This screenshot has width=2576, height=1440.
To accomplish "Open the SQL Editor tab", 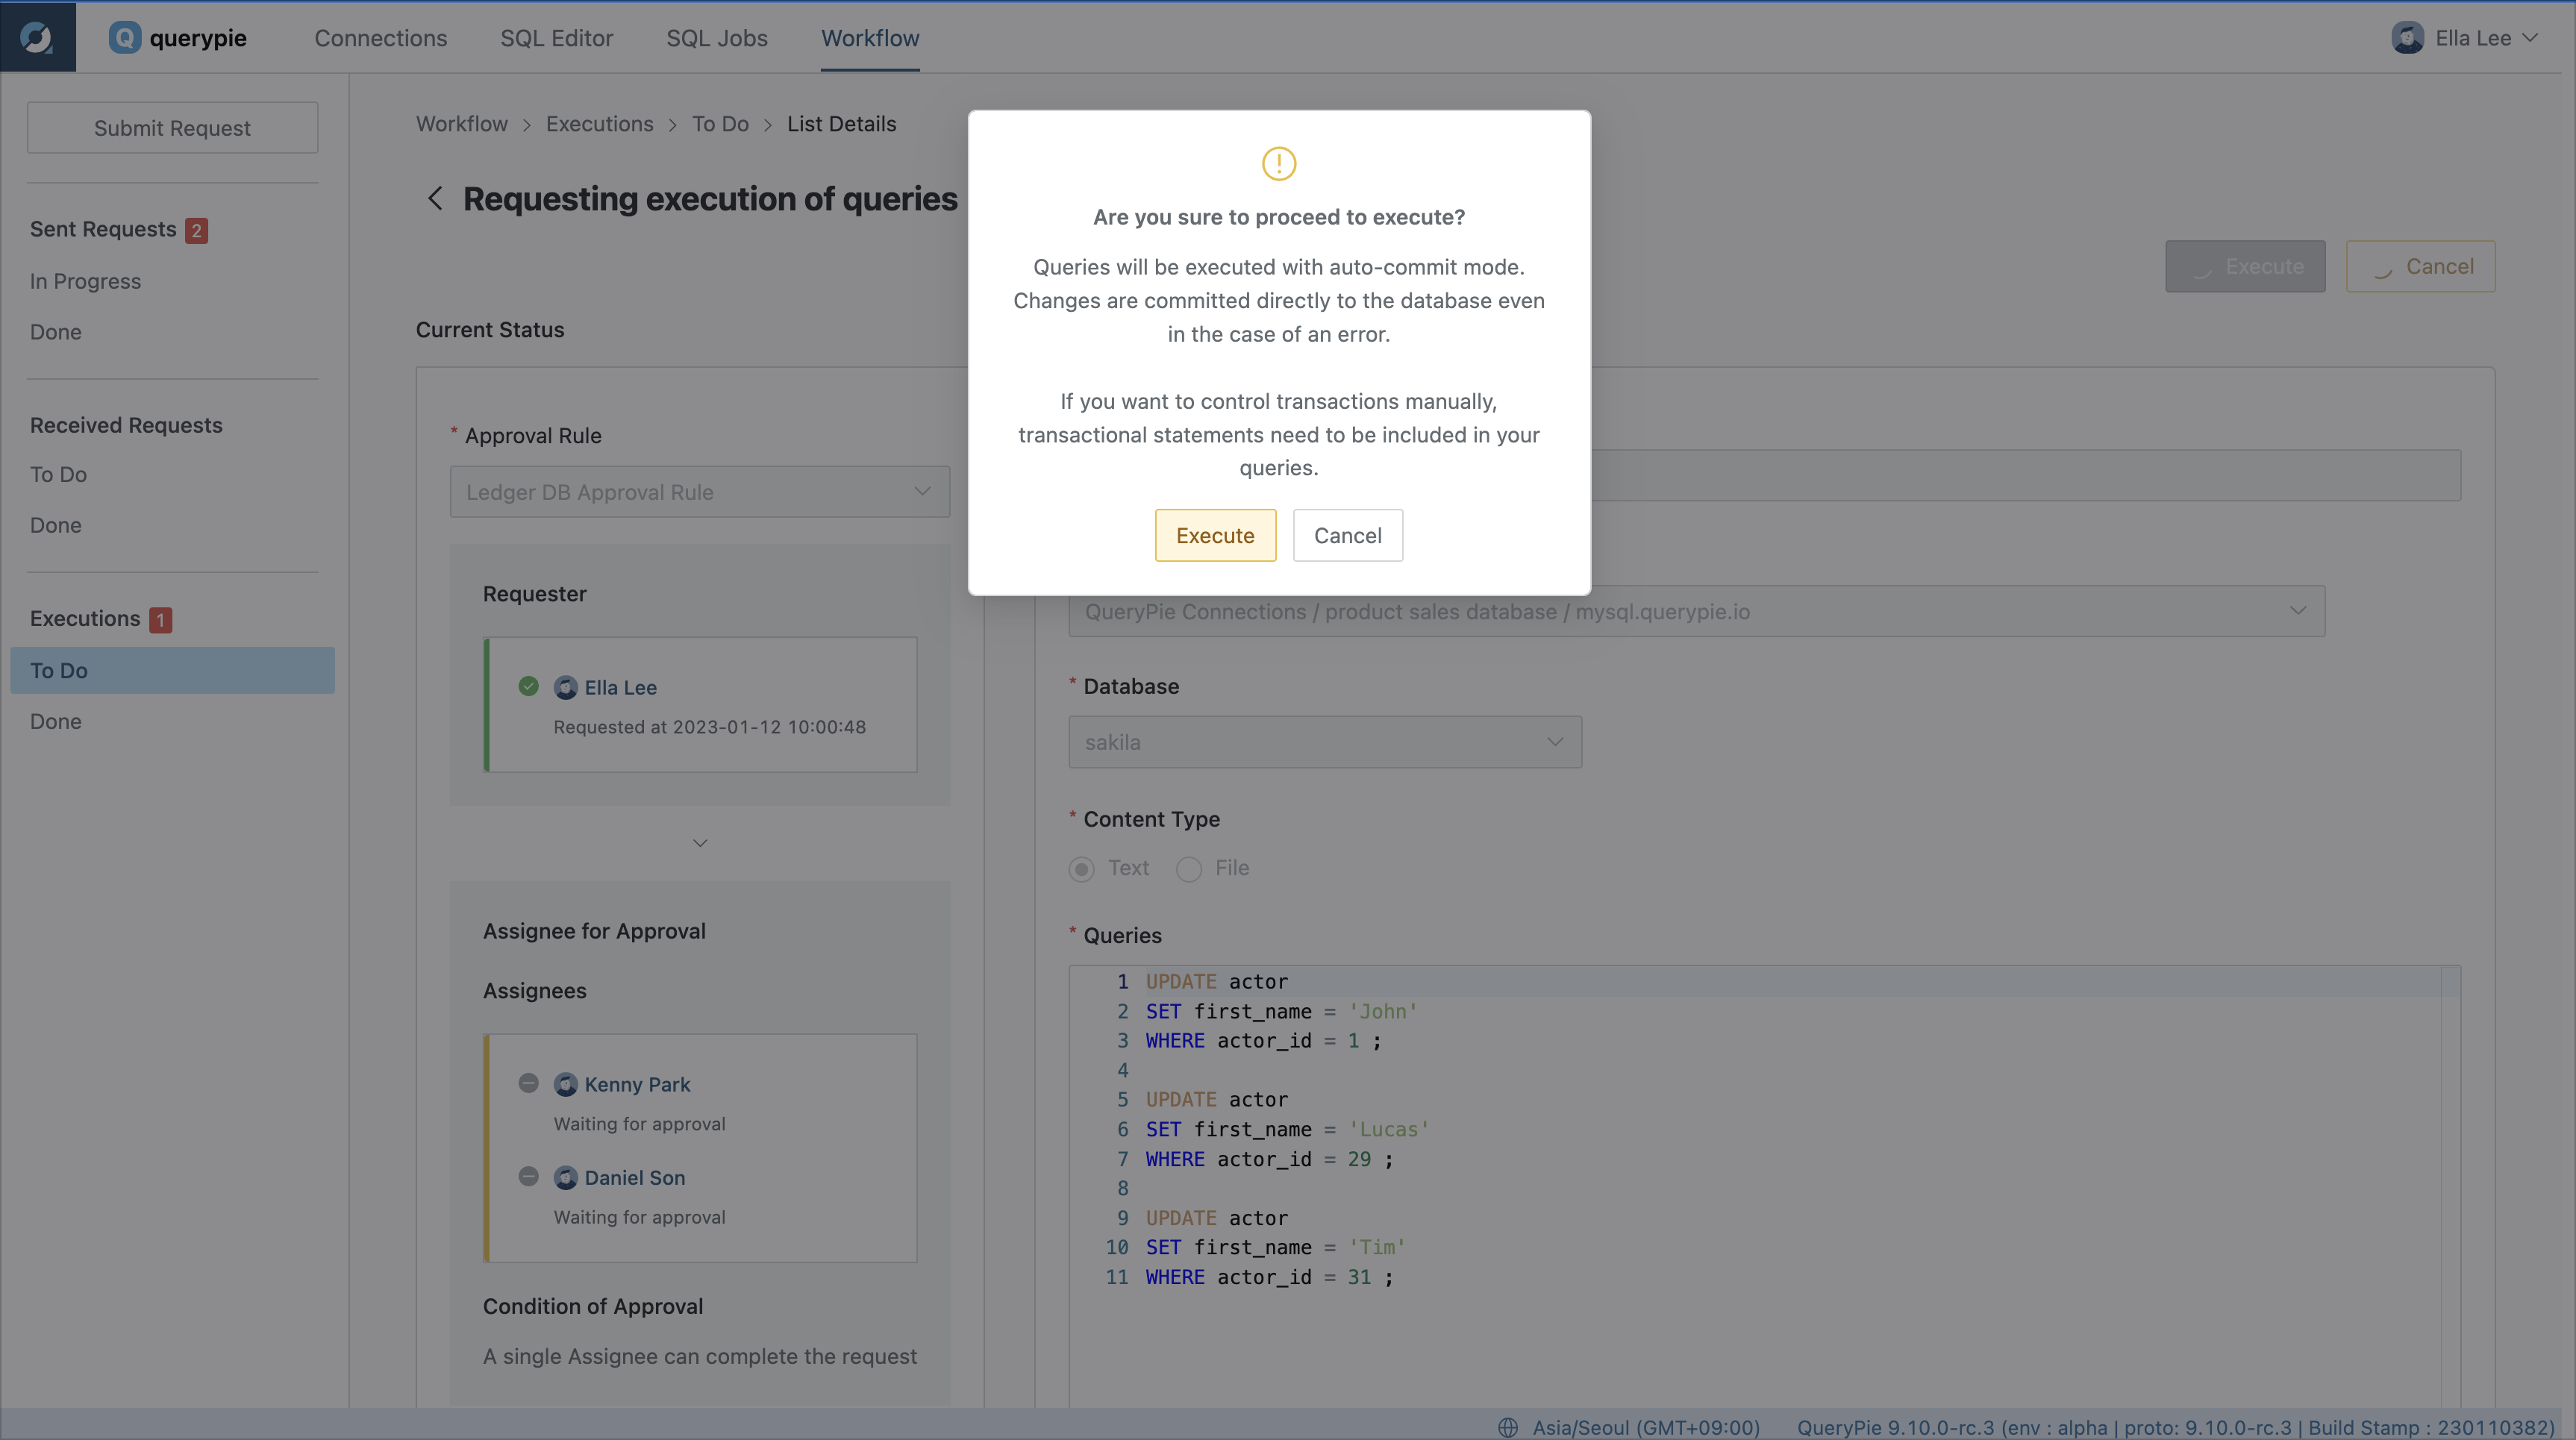I will point(556,38).
